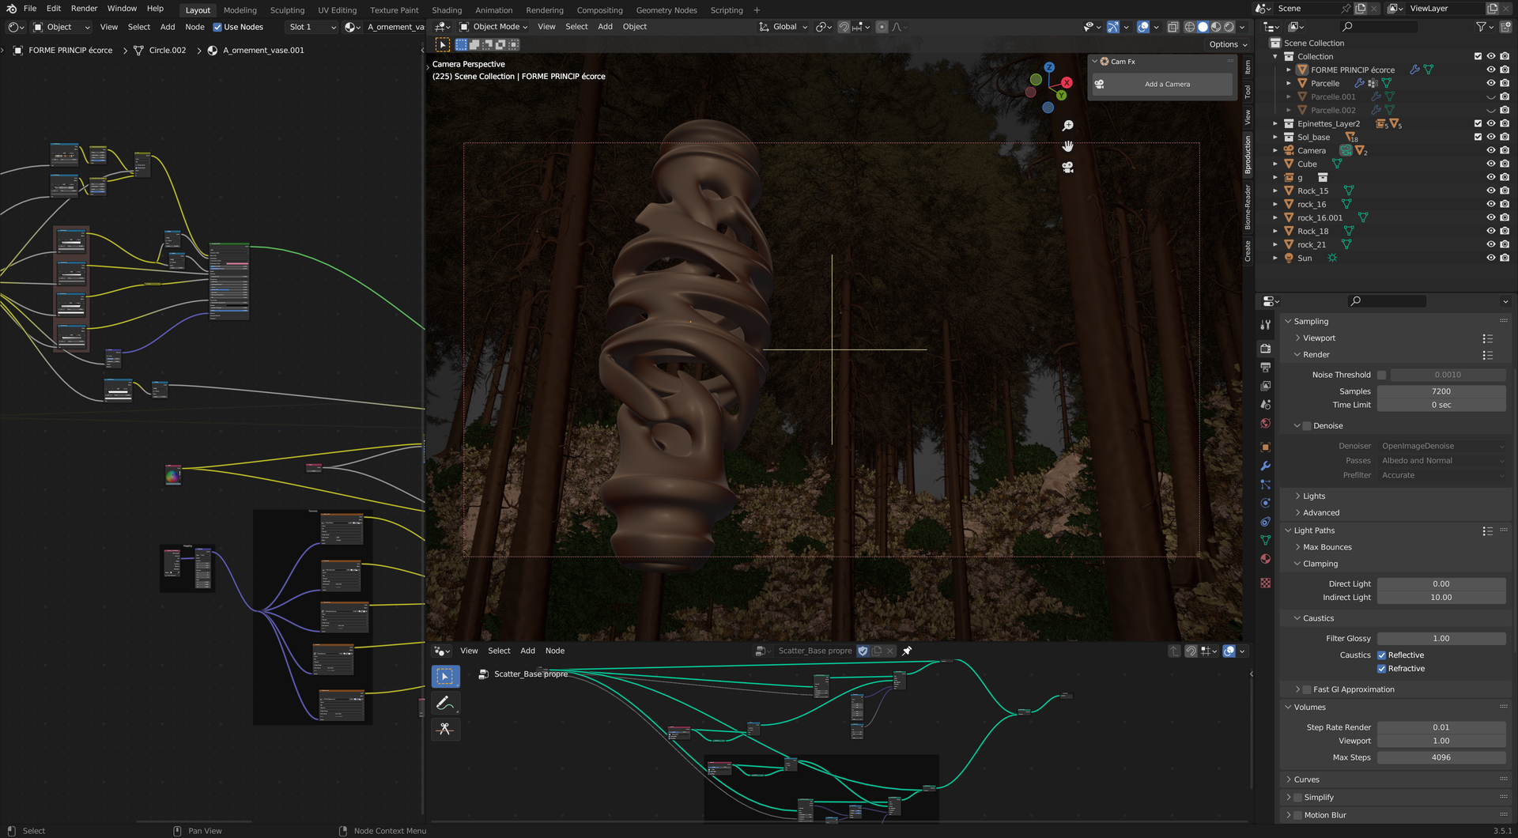The width and height of the screenshot is (1518, 838).
Task: Toggle X-ray display in viewport header
Action: click(1173, 27)
